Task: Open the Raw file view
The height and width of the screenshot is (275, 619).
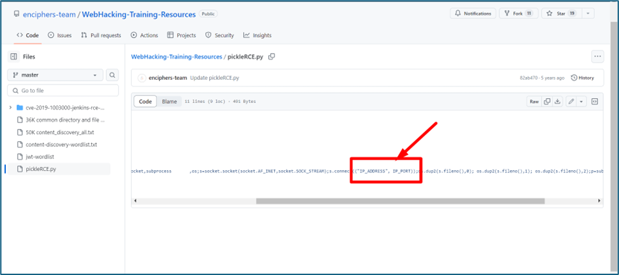Action: (x=534, y=101)
